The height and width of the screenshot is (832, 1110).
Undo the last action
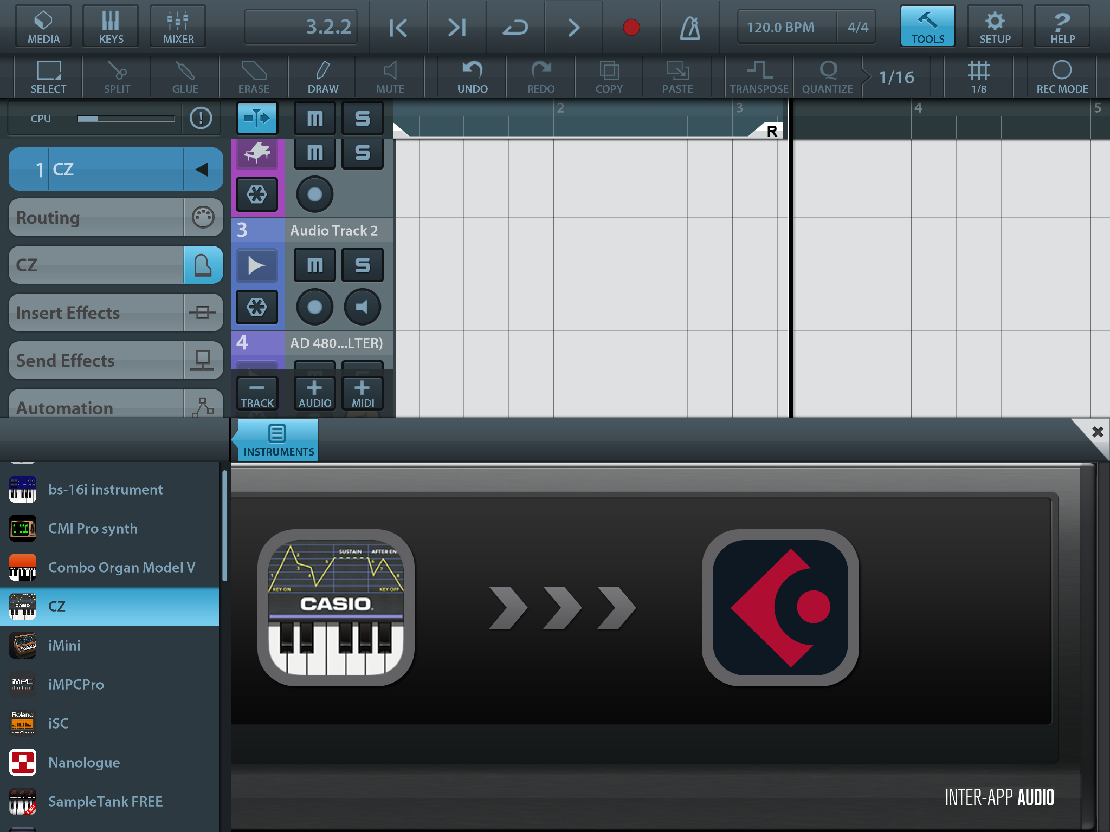coord(473,77)
